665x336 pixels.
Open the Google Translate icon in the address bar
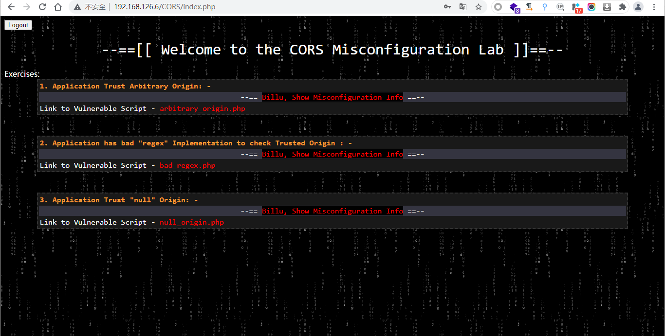[462, 7]
